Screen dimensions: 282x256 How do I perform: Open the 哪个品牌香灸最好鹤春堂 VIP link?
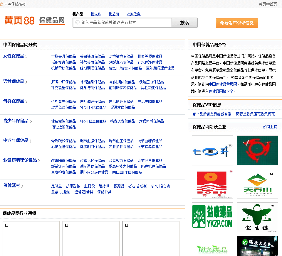point(212,114)
